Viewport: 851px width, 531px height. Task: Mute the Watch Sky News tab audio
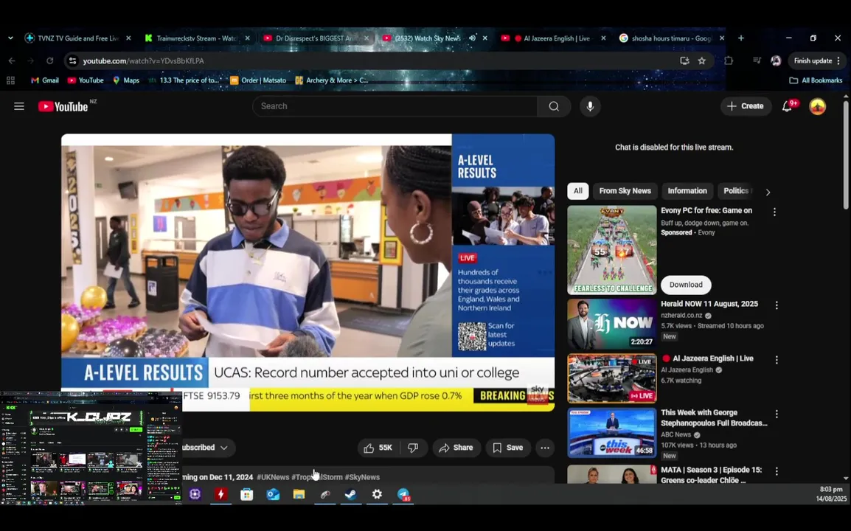472,38
